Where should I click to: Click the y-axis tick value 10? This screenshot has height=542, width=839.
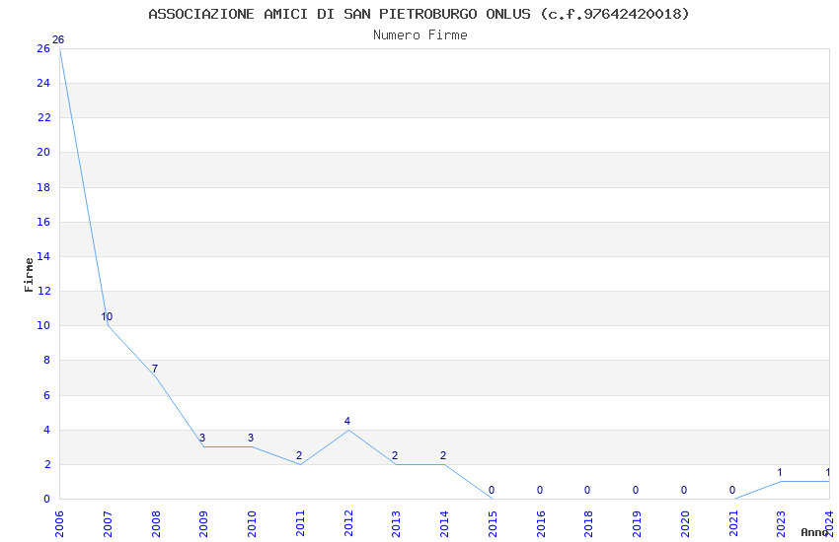click(x=43, y=325)
